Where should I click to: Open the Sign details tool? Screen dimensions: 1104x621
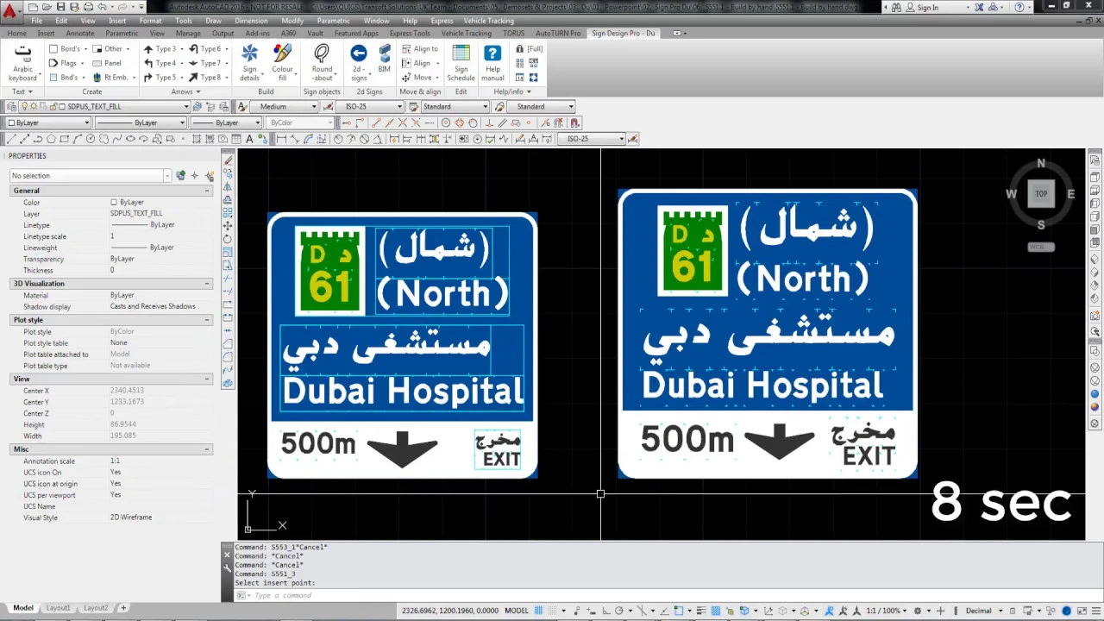(x=249, y=63)
